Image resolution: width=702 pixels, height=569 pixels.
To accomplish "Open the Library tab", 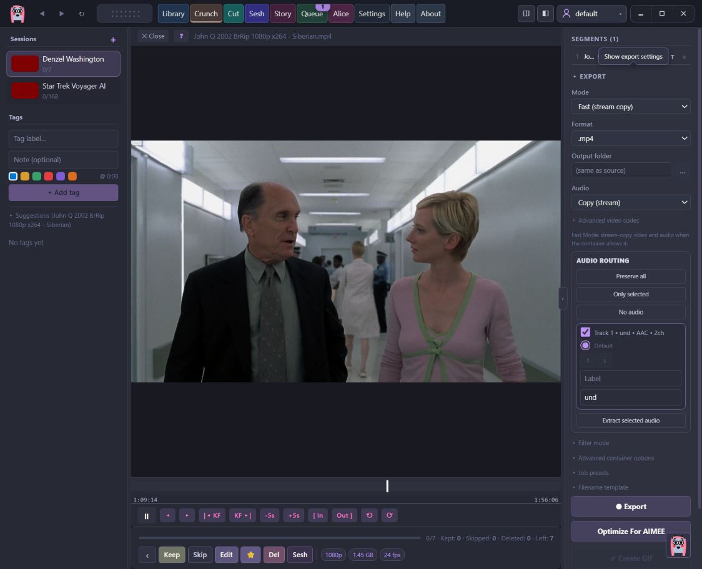I will (173, 14).
